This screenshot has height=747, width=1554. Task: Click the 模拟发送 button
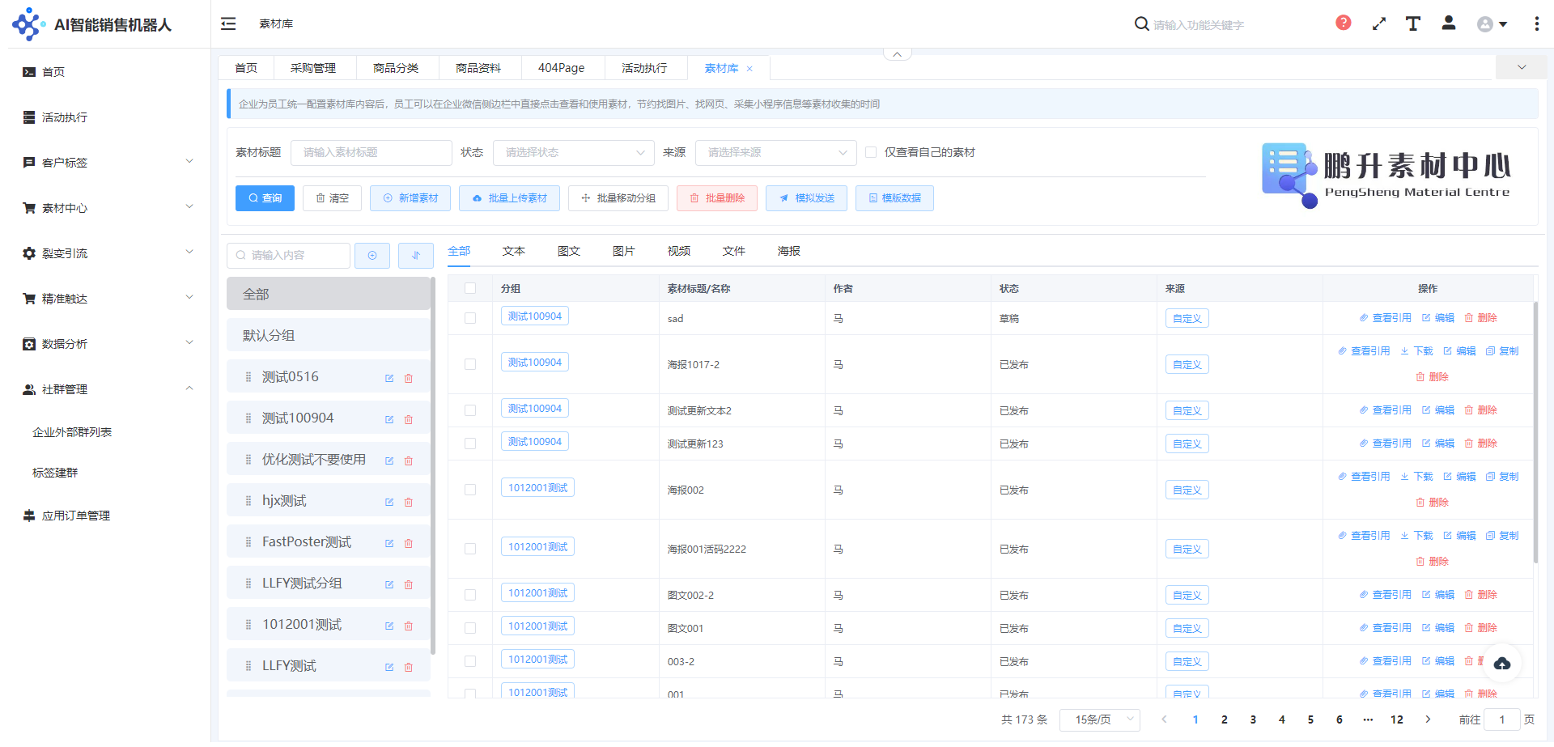point(806,198)
